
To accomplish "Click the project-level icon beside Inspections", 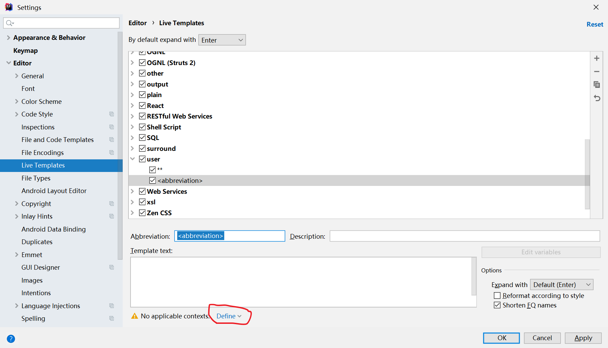I will tap(111, 127).
